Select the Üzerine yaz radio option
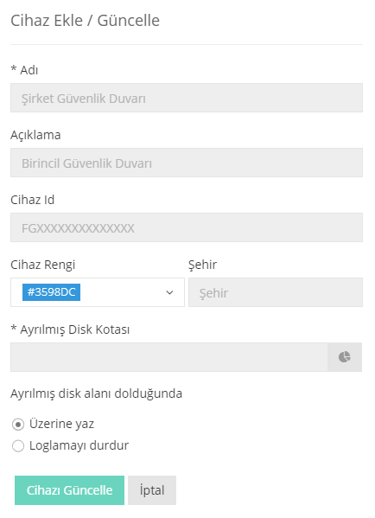 [18, 425]
